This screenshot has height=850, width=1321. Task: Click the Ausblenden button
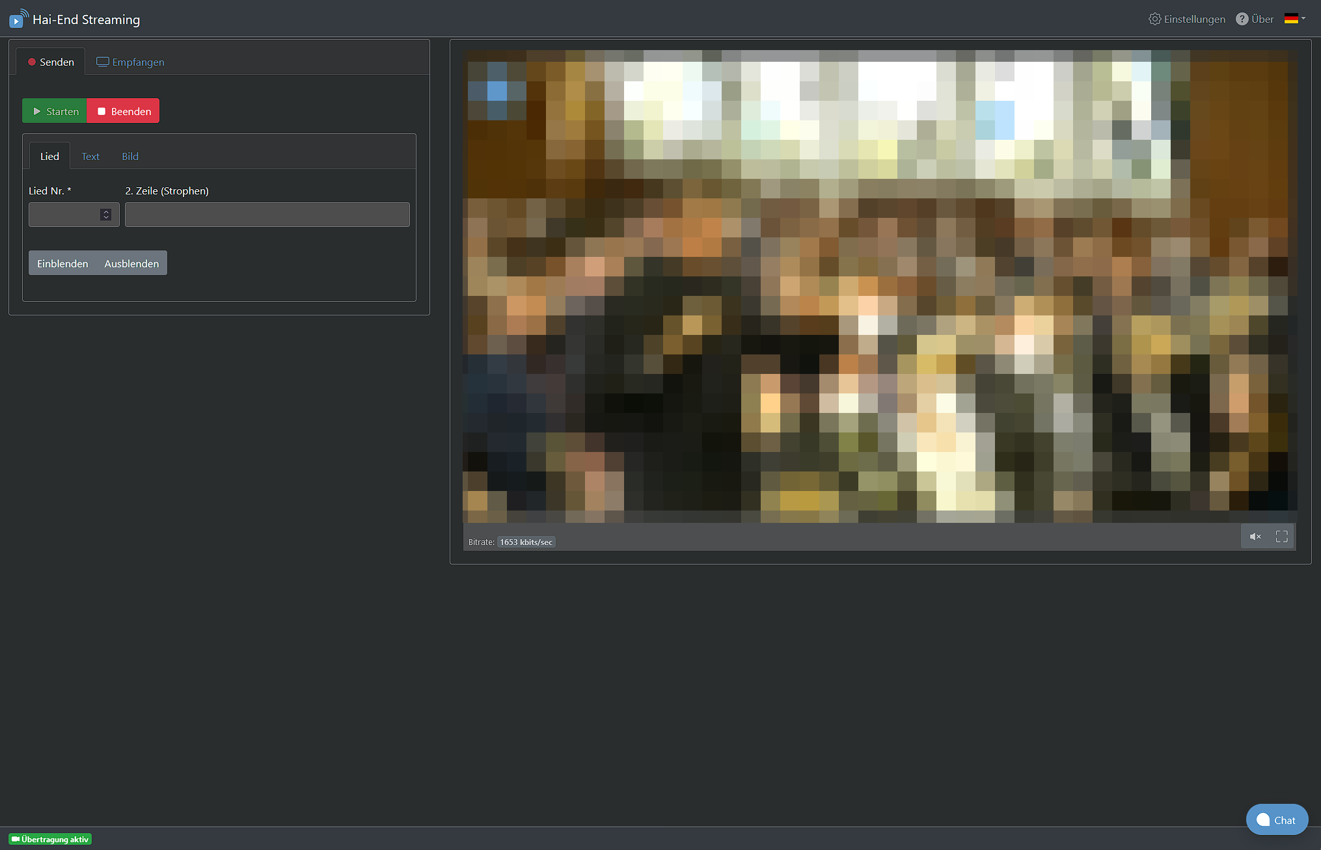pos(131,263)
